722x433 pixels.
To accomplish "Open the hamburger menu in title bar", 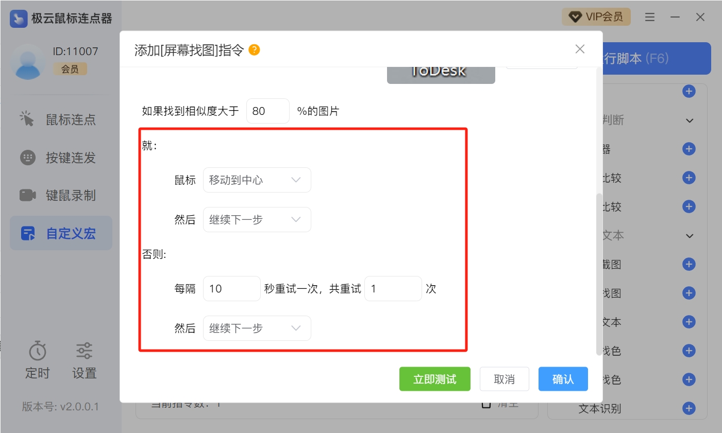I will pos(650,17).
